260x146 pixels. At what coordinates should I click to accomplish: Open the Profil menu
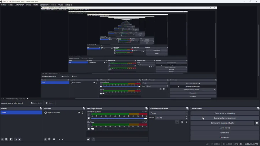[36, 5]
